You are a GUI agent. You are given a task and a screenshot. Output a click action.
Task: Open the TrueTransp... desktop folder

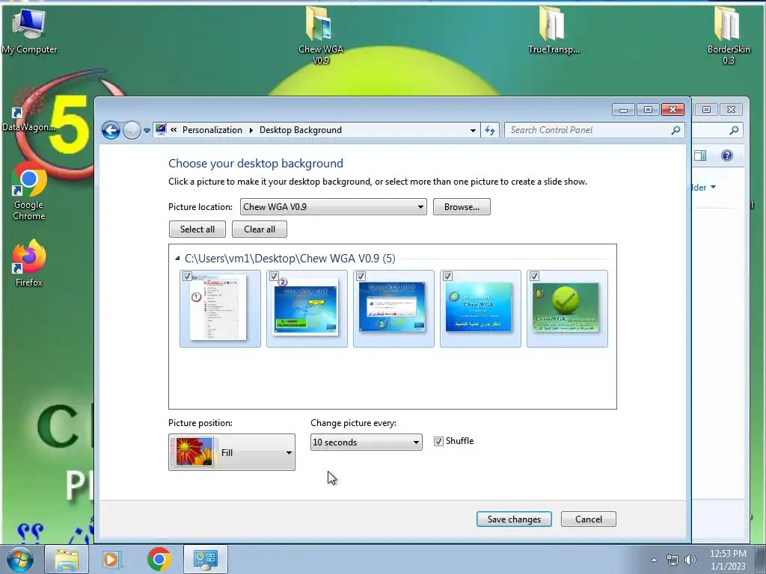coord(554,30)
